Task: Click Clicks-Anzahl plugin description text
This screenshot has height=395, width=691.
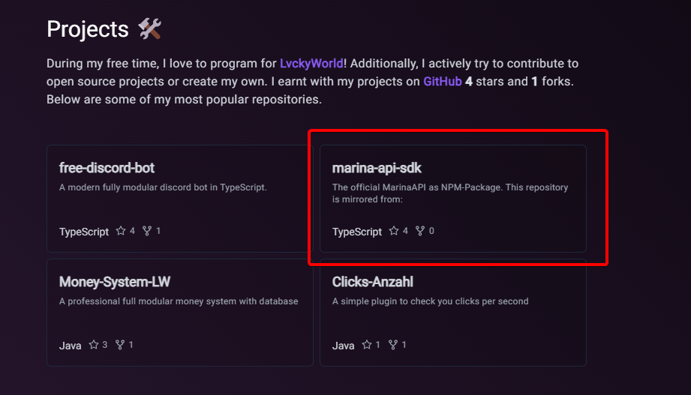Action: click(x=431, y=301)
